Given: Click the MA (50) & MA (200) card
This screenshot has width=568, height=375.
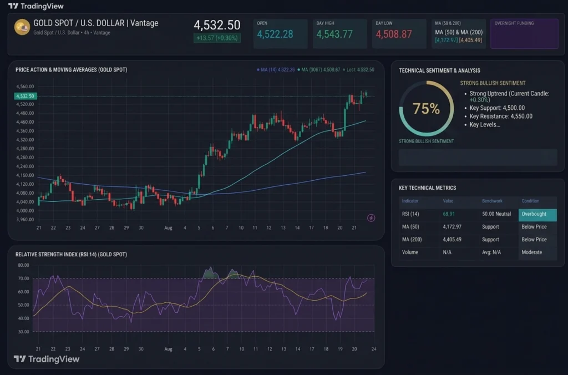Looking at the screenshot, I should click(459, 33).
